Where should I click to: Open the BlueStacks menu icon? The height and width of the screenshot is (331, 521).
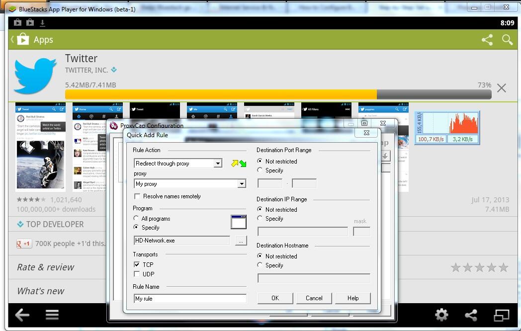coord(52,315)
